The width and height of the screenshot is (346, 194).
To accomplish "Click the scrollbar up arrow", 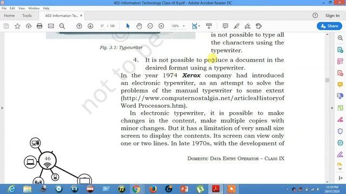I will (x=327, y=34).
